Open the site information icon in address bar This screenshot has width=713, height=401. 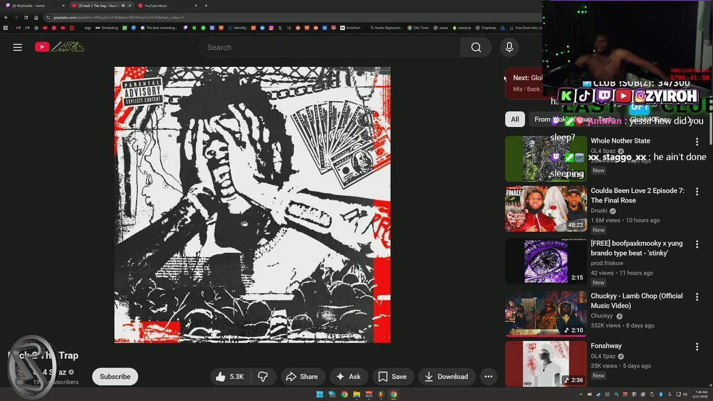tap(48, 17)
